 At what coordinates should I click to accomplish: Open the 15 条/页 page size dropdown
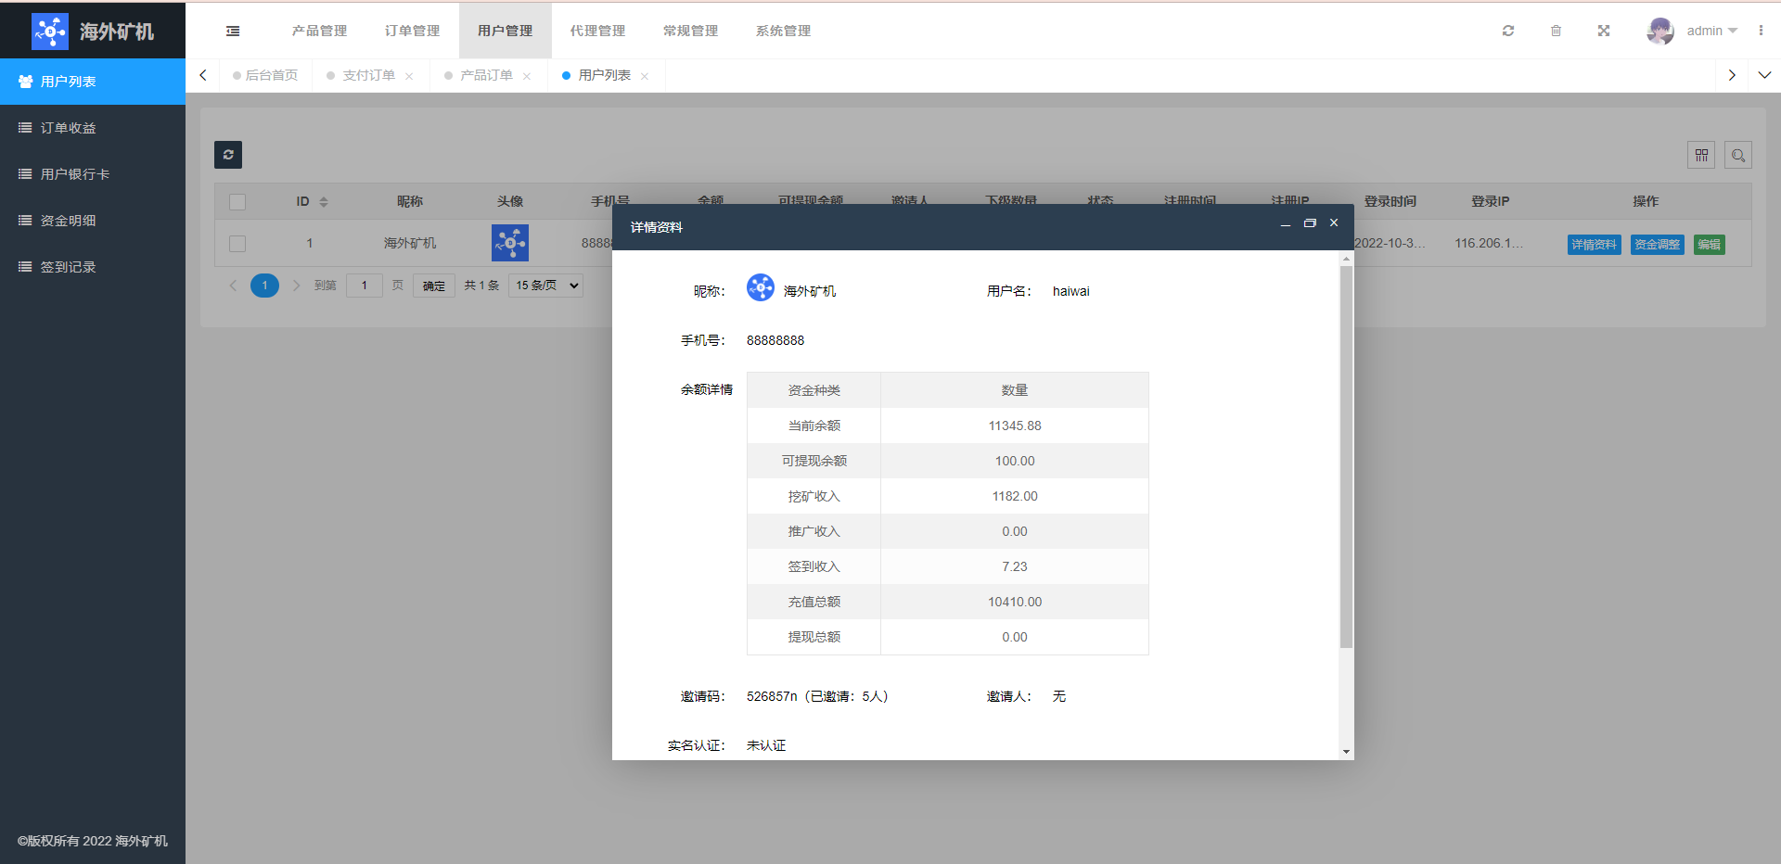(546, 286)
